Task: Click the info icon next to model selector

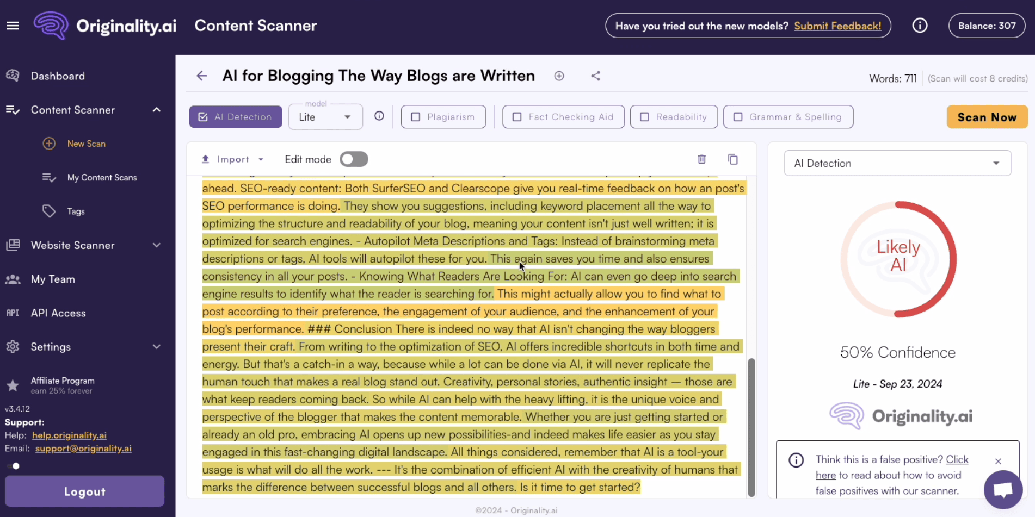Action: coord(379,116)
